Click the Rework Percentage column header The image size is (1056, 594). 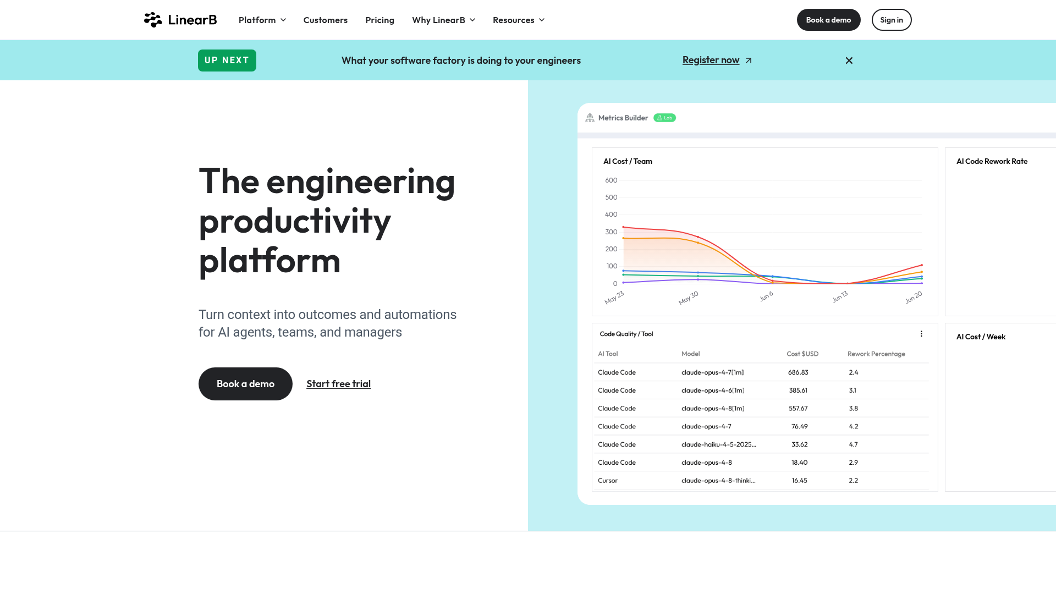click(x=876, y=354)
